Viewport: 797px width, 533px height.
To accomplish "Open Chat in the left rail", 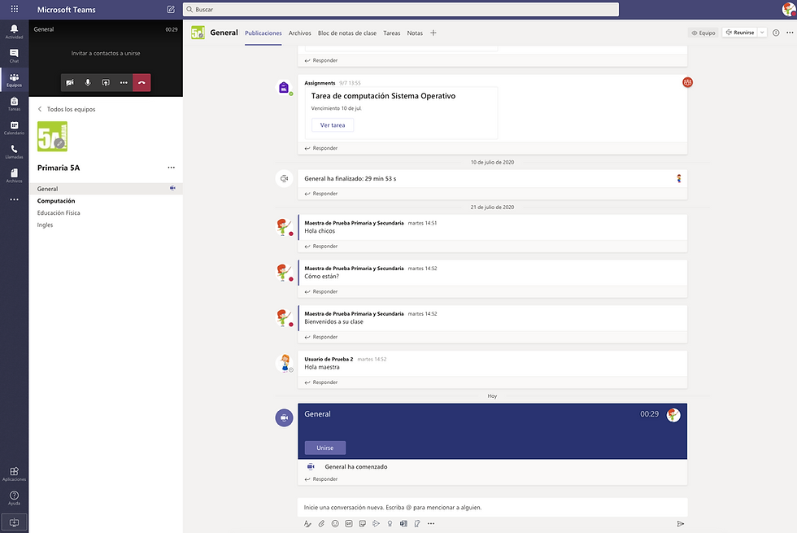I will (x=15, y=55).
